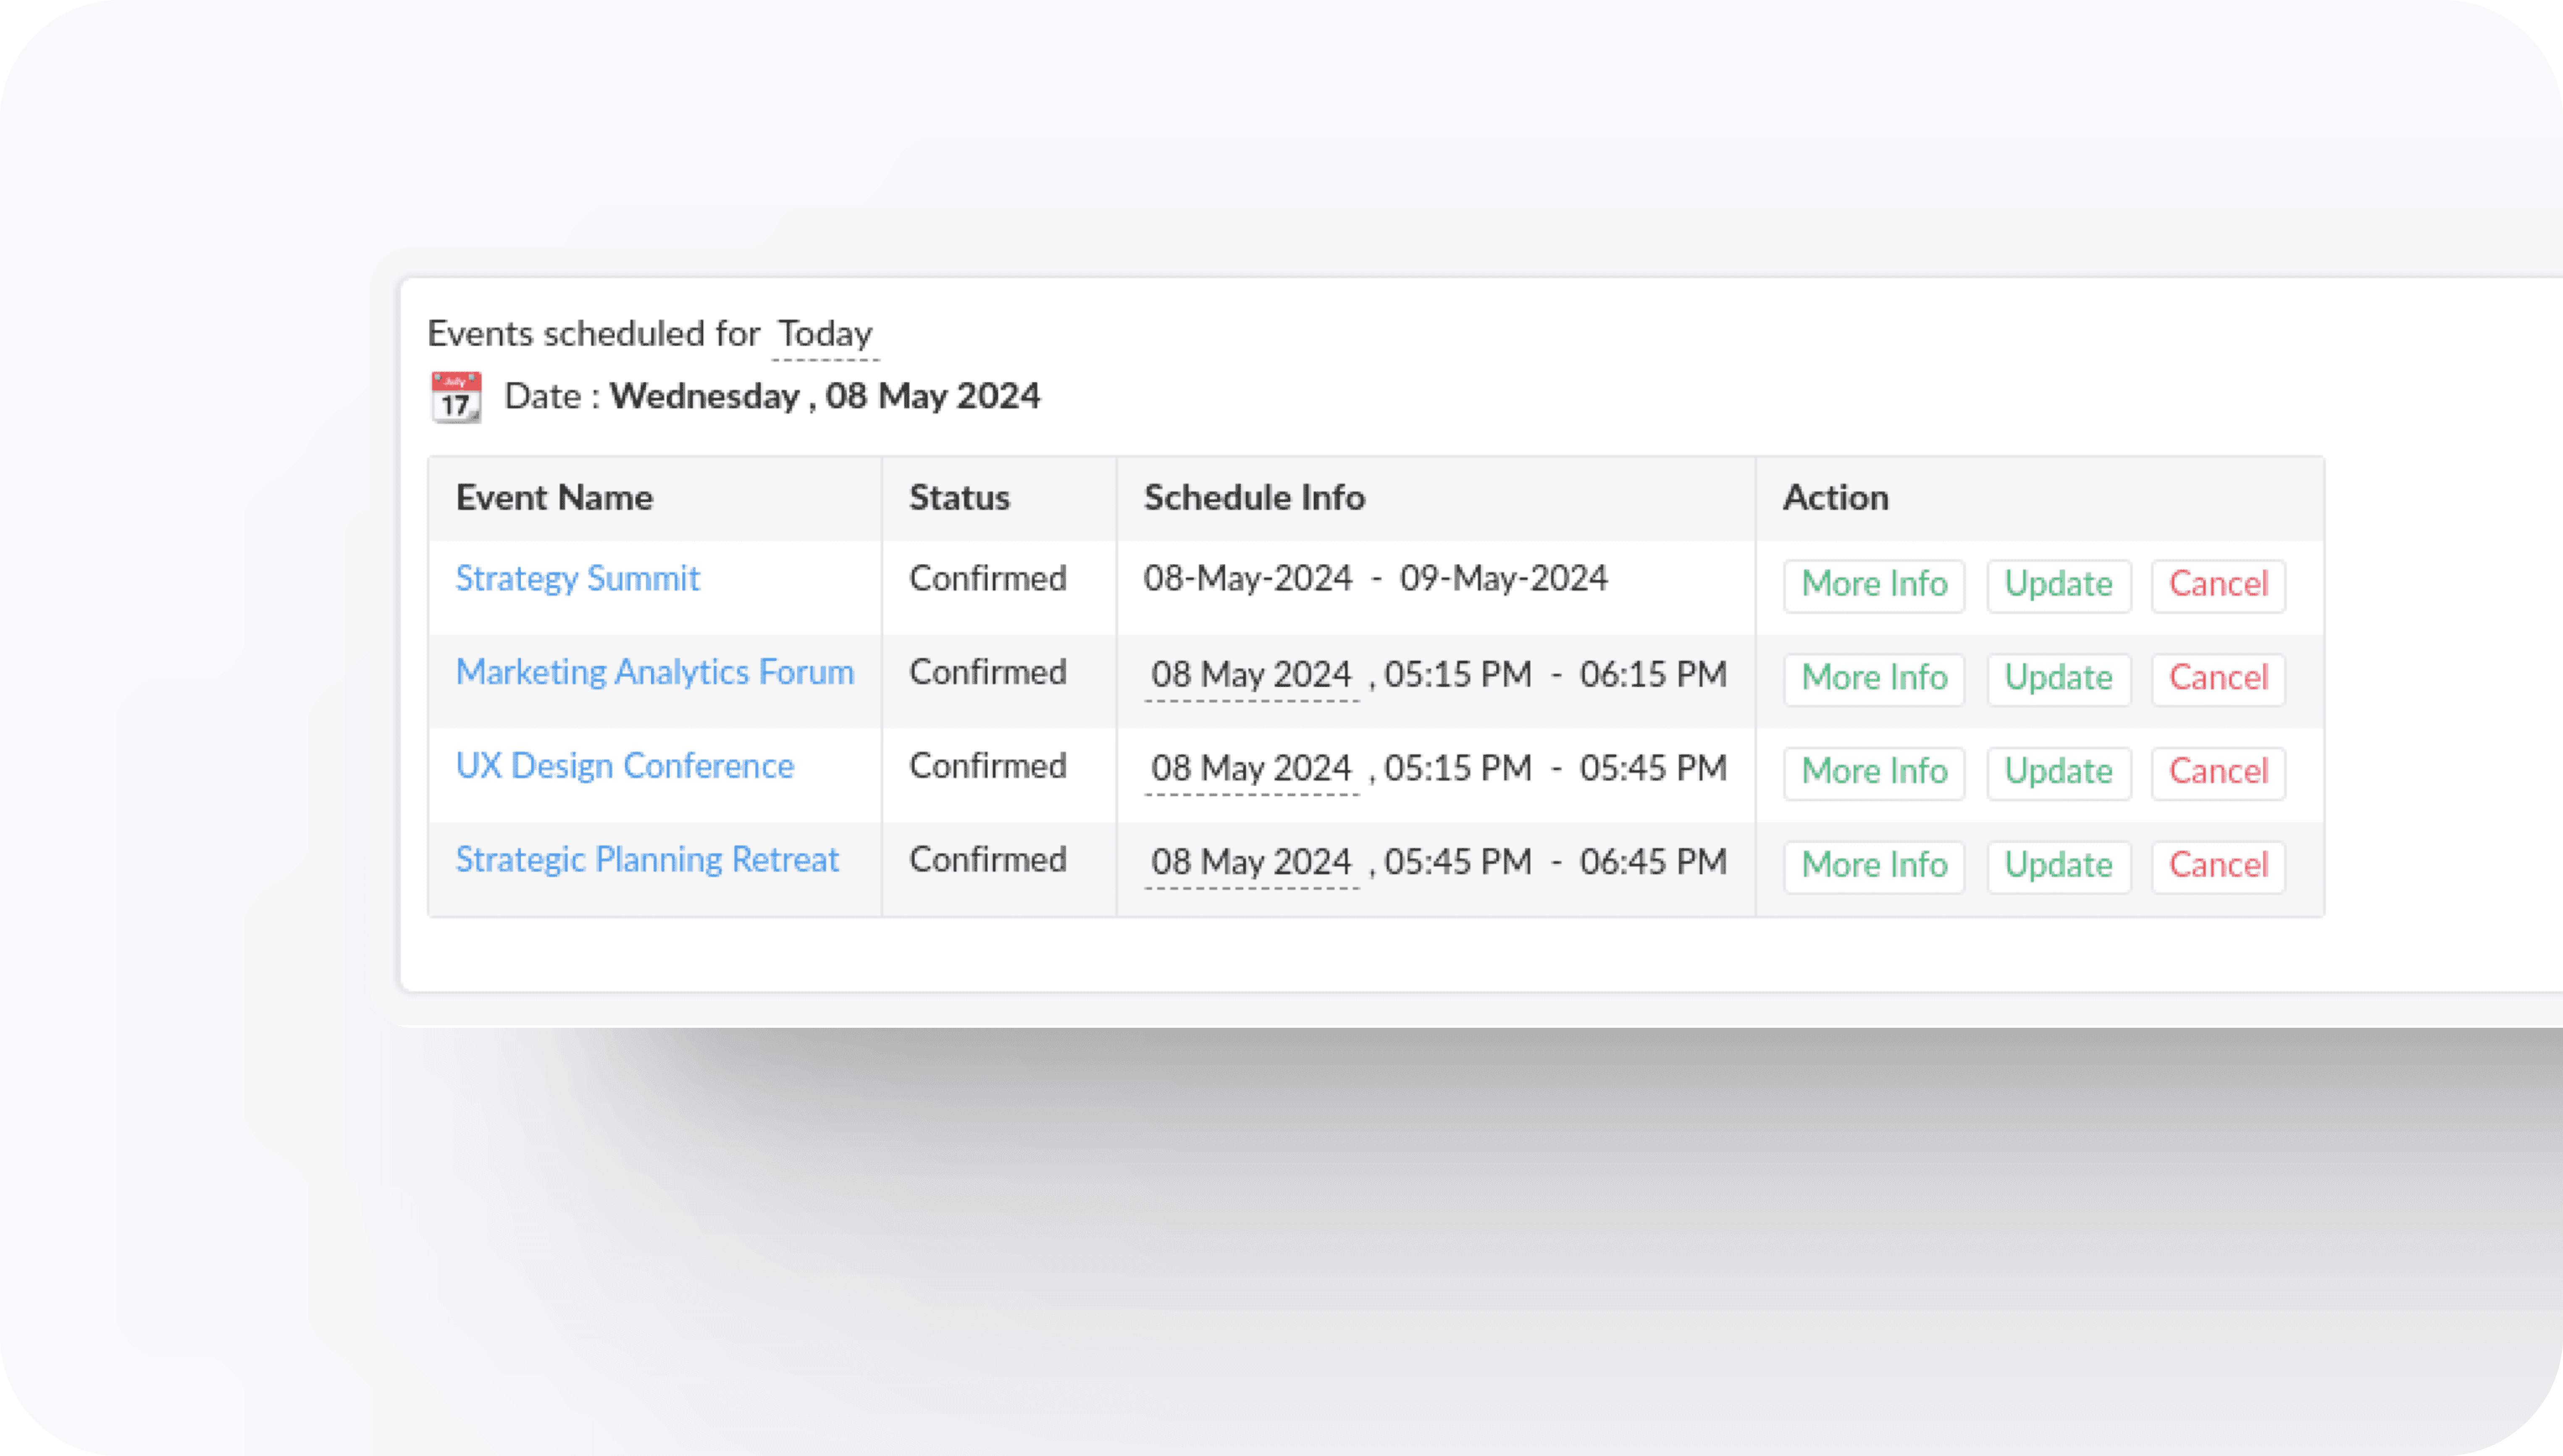Cancel the UX Design Conference event
The width and height of the screenshot is (2563, 1456).
pyautogui.click(x=2218, y=772)
